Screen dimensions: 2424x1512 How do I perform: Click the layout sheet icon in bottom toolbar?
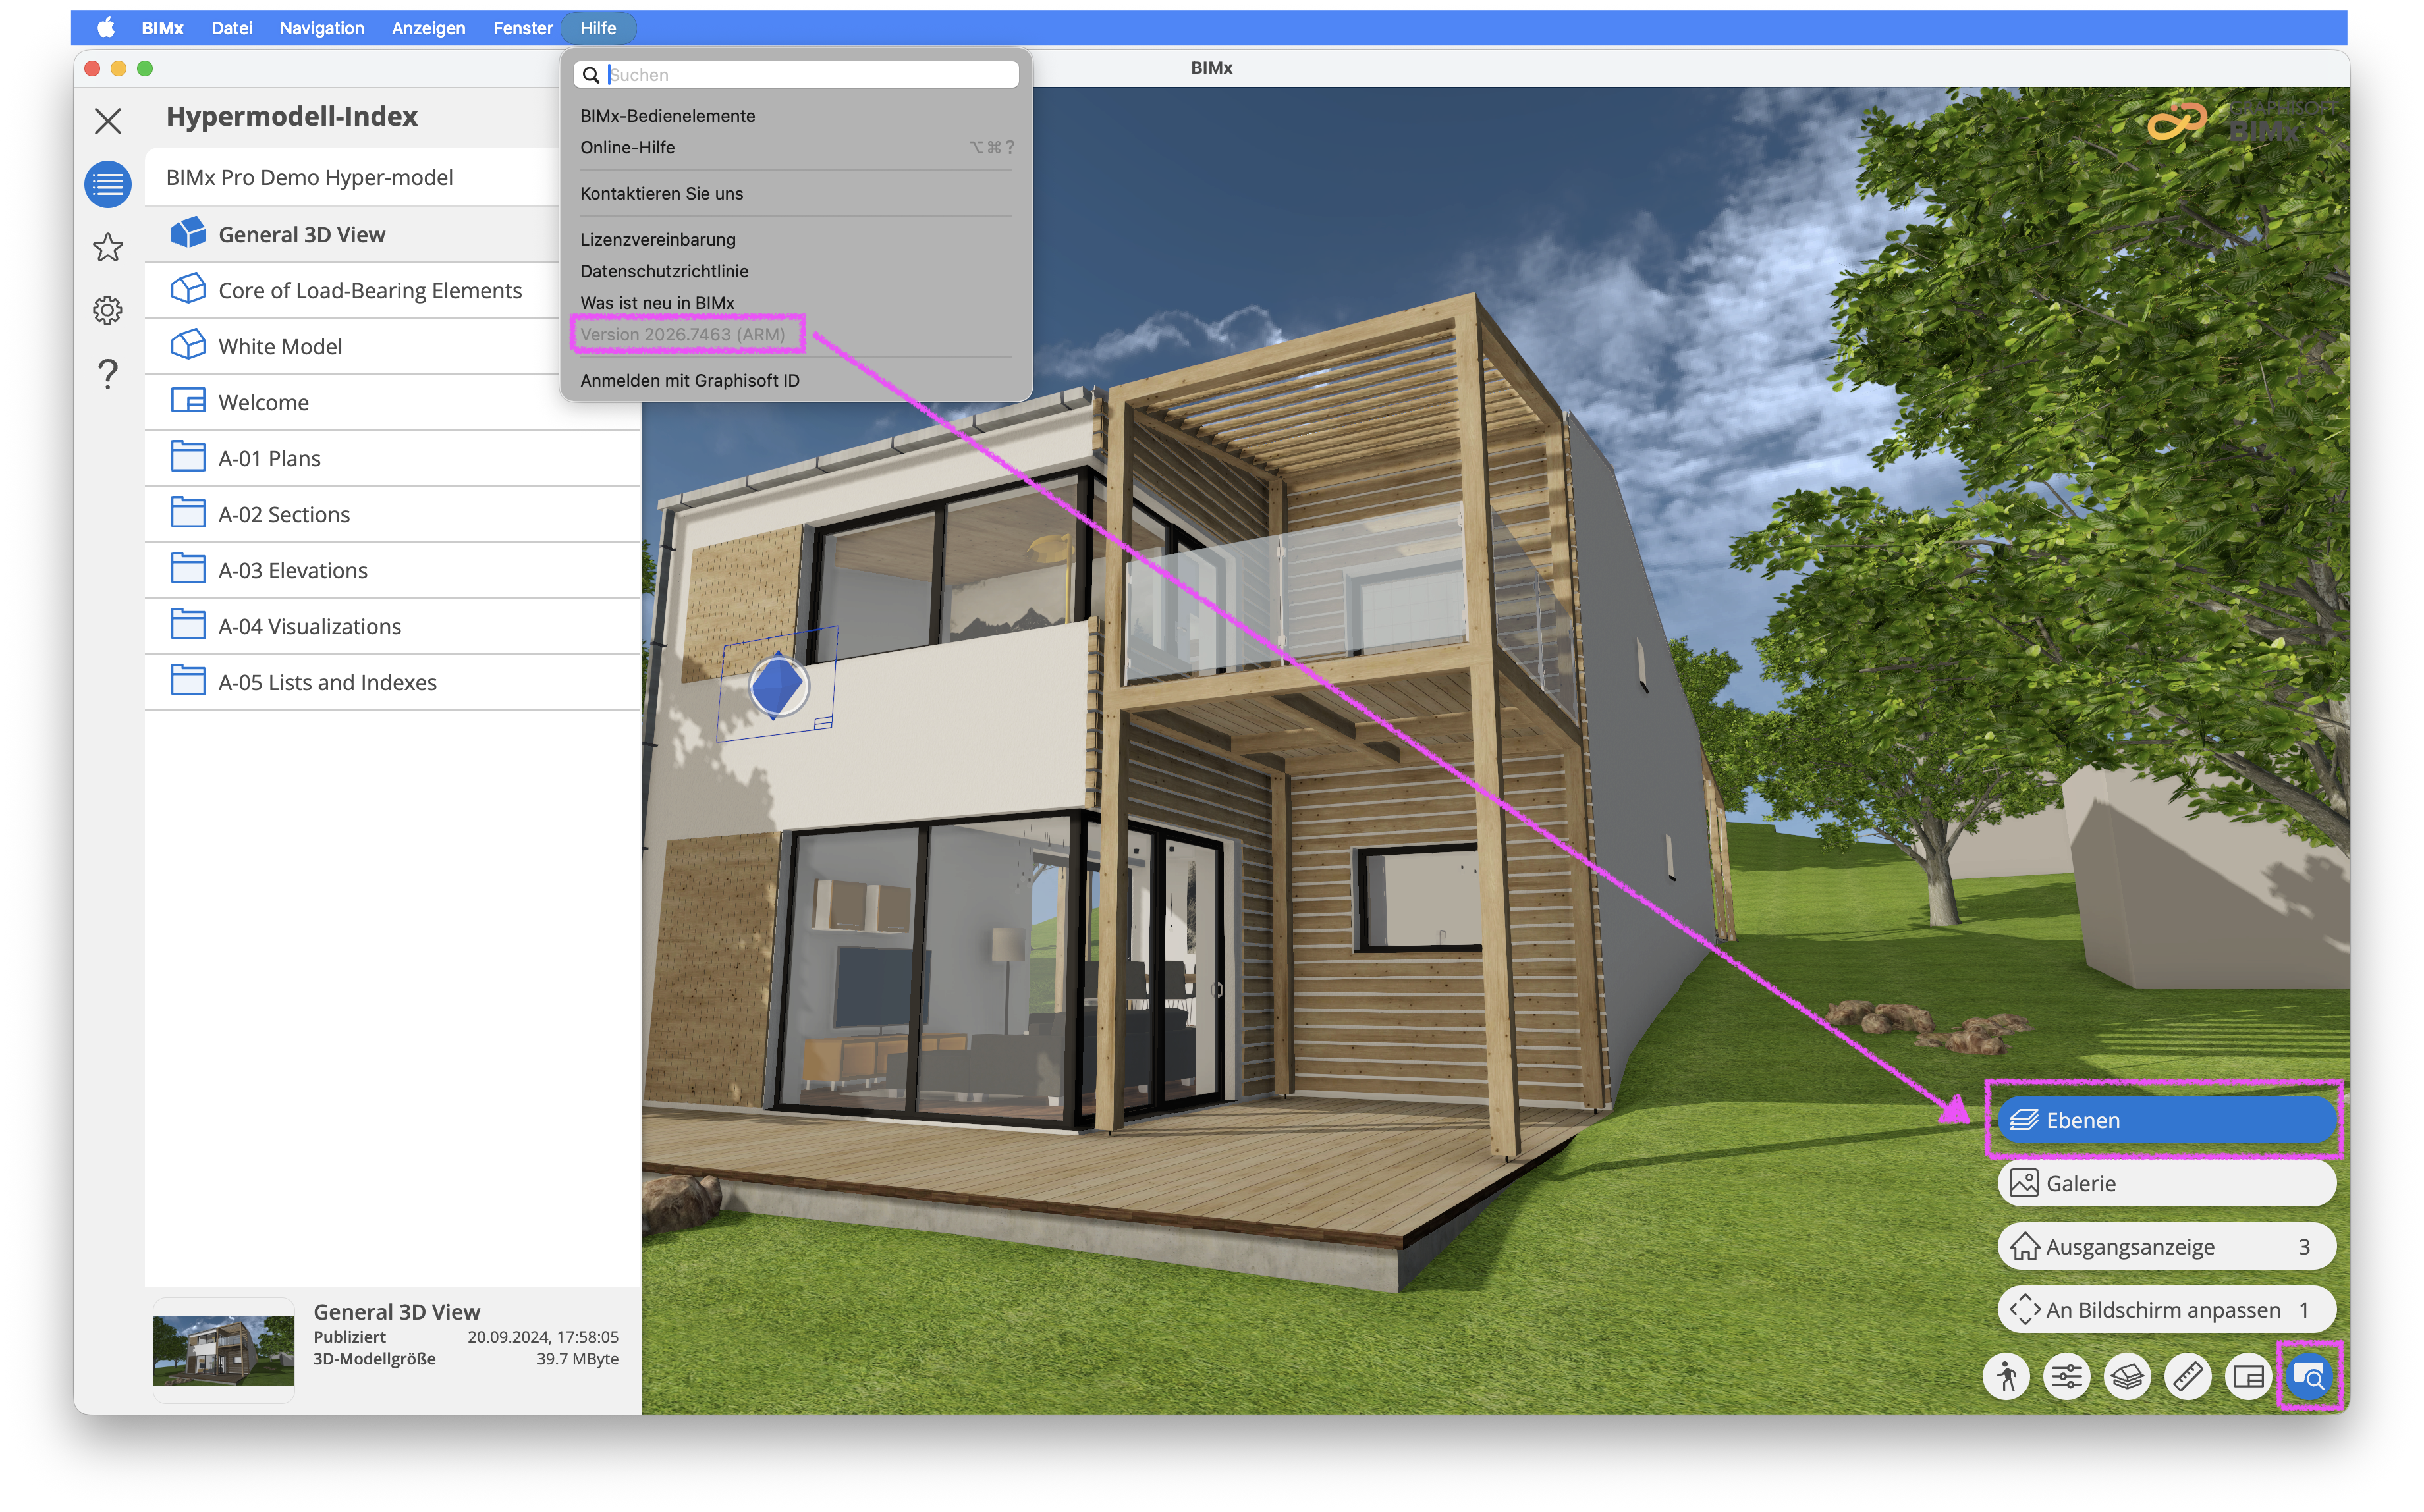pos(2249,1377)
